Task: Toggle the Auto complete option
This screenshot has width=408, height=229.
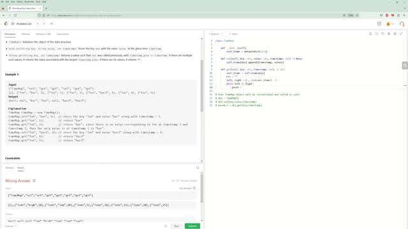Action: pos(233,34)
